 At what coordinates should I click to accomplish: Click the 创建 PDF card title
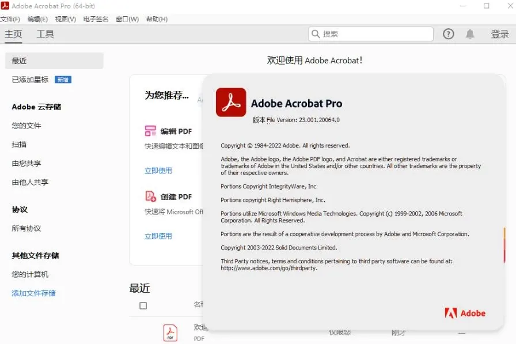click(176, 196)
